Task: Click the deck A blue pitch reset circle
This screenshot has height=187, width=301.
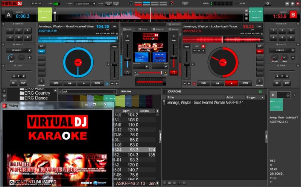Action: (107, 83)
